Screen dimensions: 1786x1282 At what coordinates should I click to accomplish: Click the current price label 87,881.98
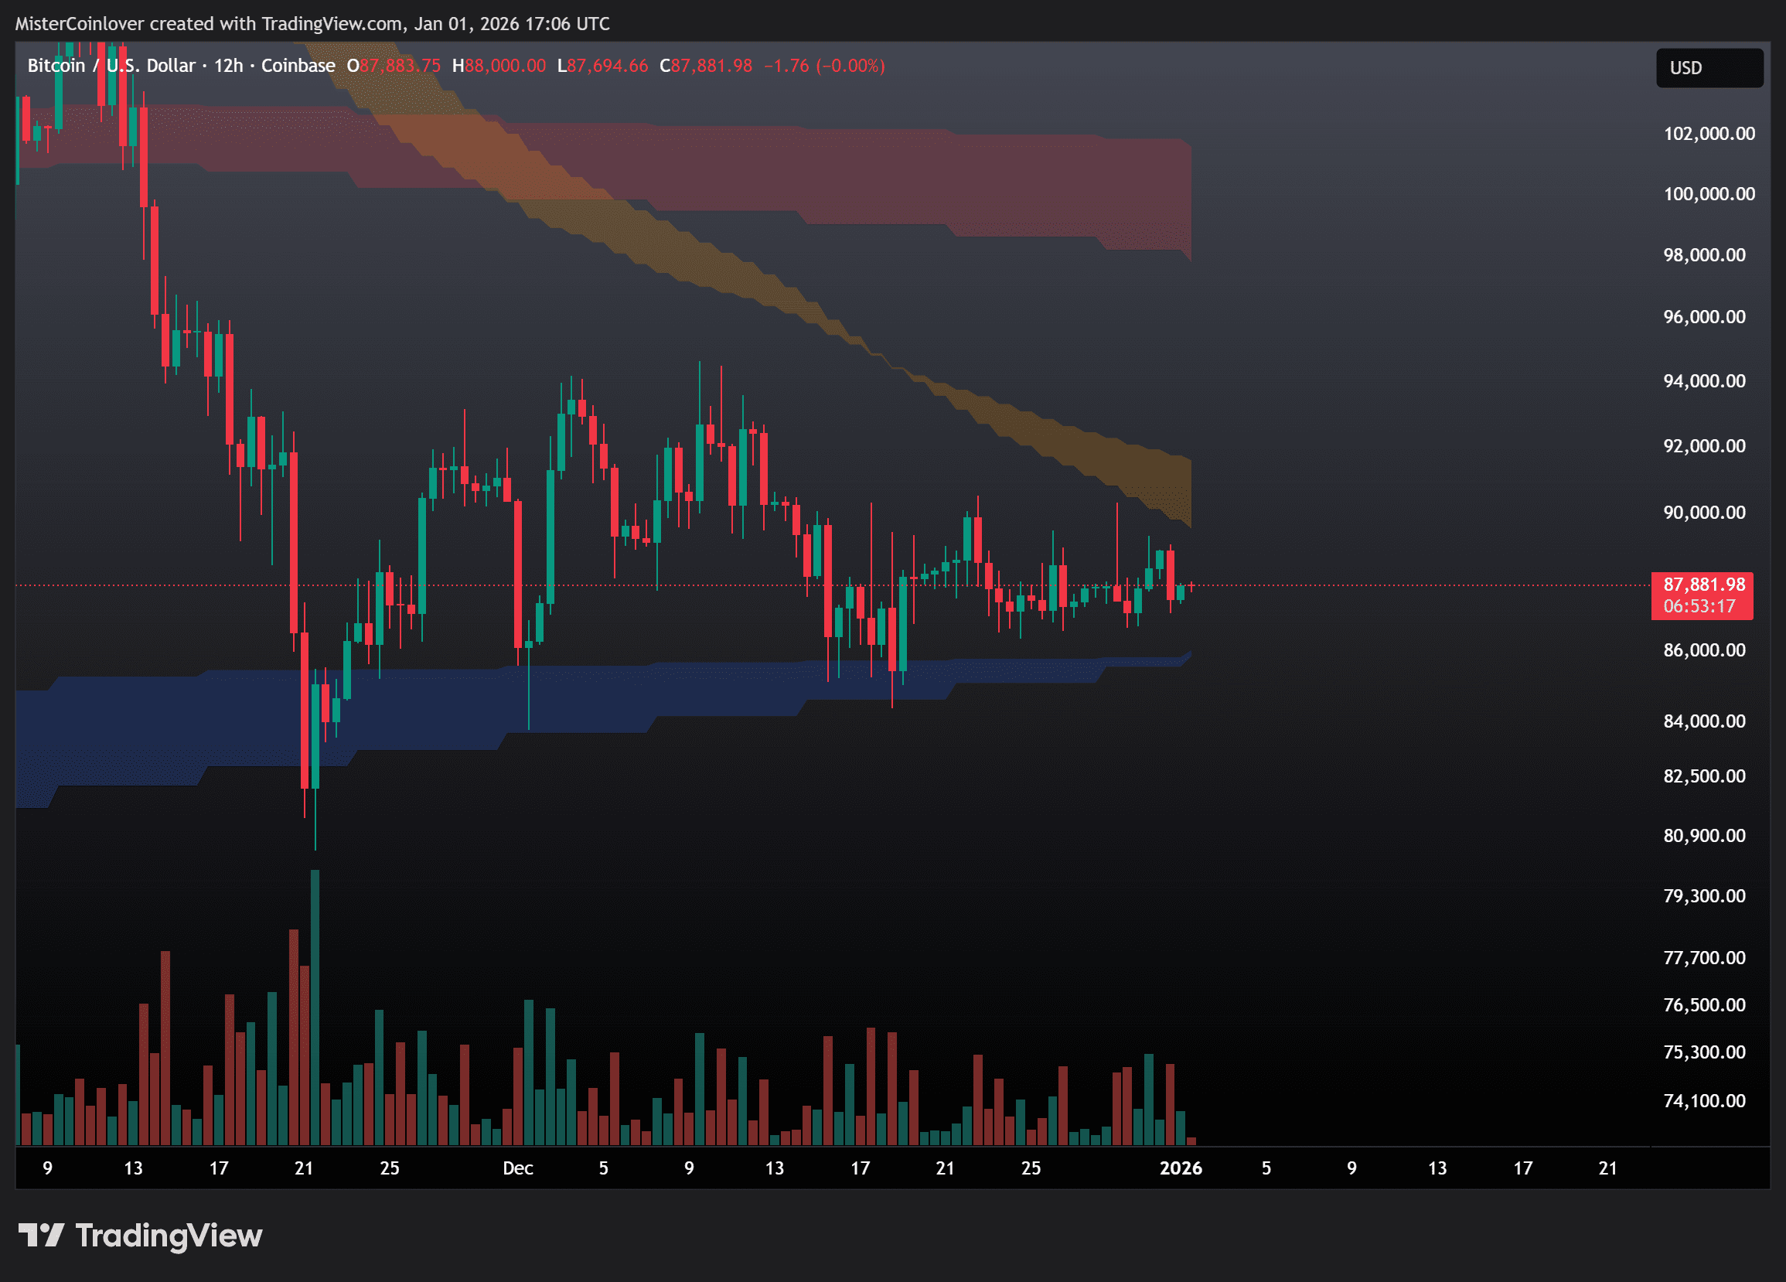click(1703, 585)
